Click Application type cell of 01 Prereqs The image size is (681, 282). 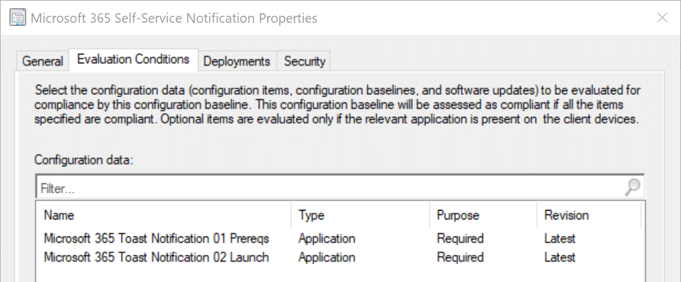[326, 239]
